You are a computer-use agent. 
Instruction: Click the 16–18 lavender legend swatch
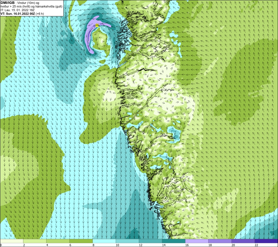click(197, 241)
